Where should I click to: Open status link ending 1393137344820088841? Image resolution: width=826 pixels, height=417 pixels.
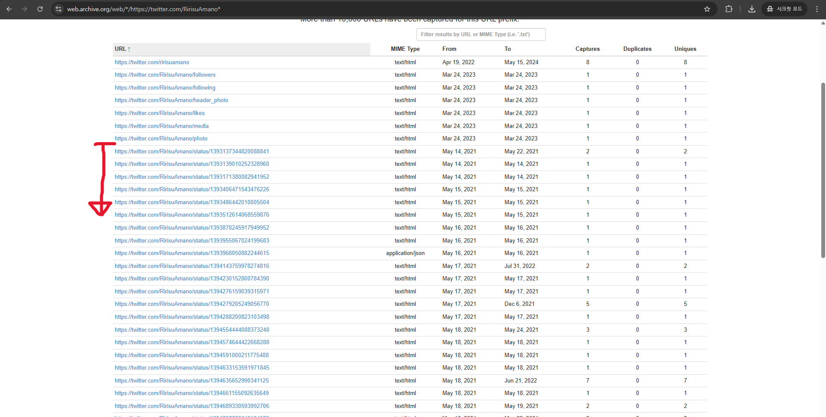pyautogui.click(x=192, y=152)
